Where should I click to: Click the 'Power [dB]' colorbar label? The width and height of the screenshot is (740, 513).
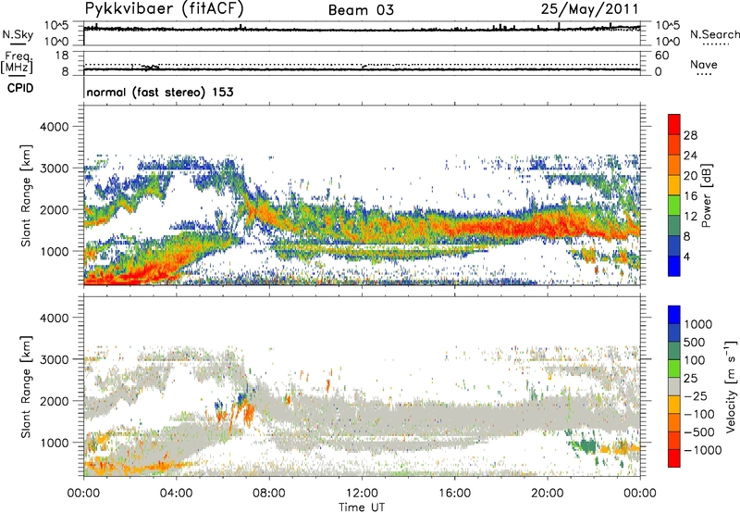tap(706, 195)
